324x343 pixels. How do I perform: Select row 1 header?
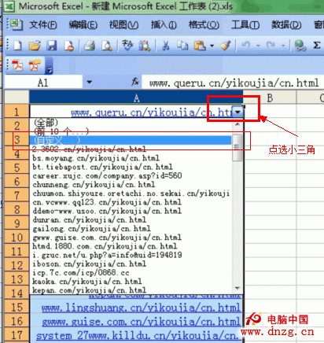point(17,112)
